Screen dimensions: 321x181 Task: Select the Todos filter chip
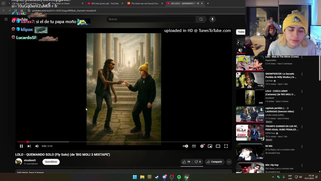[241, 32]
